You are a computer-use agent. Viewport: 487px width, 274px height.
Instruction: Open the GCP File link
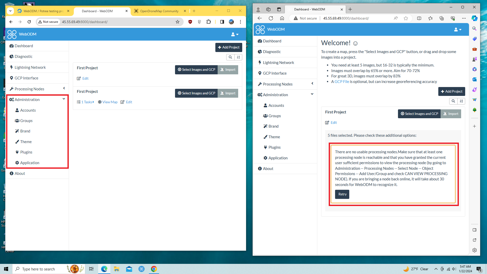(x=341, y=81)
